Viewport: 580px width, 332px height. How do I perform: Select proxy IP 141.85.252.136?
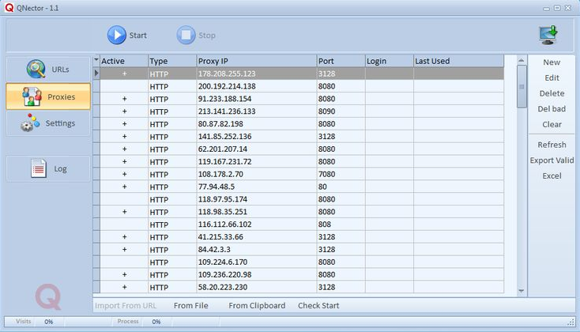[x=224, y=137]
